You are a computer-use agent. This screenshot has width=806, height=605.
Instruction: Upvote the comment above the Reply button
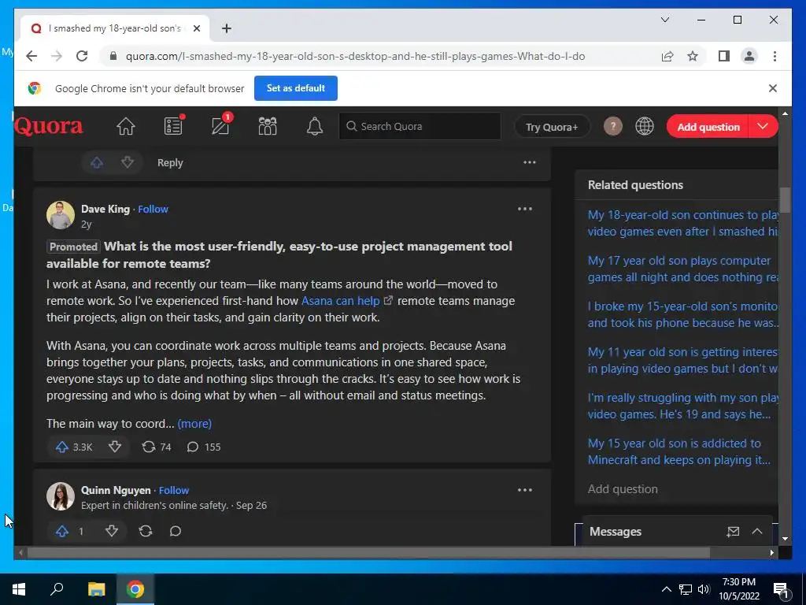click(x=97, y=162)
